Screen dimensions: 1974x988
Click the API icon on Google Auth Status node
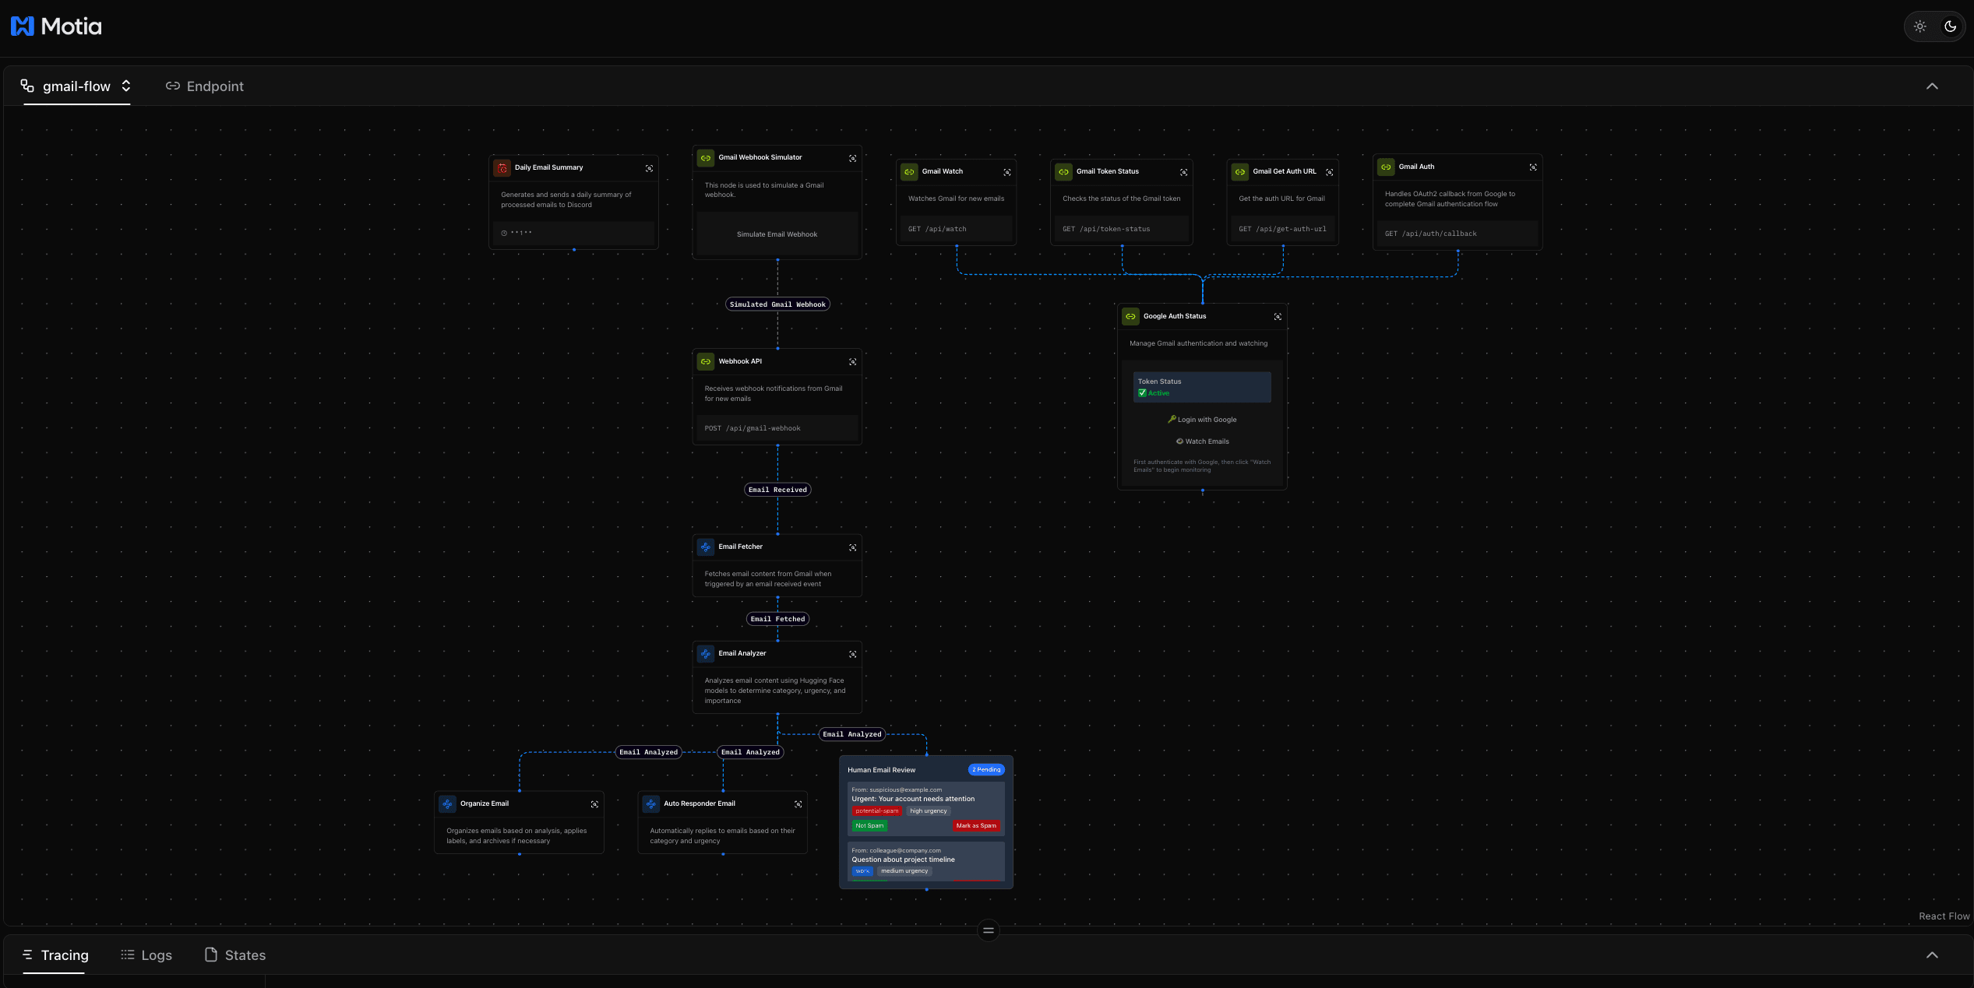(x=1130, y=316)
